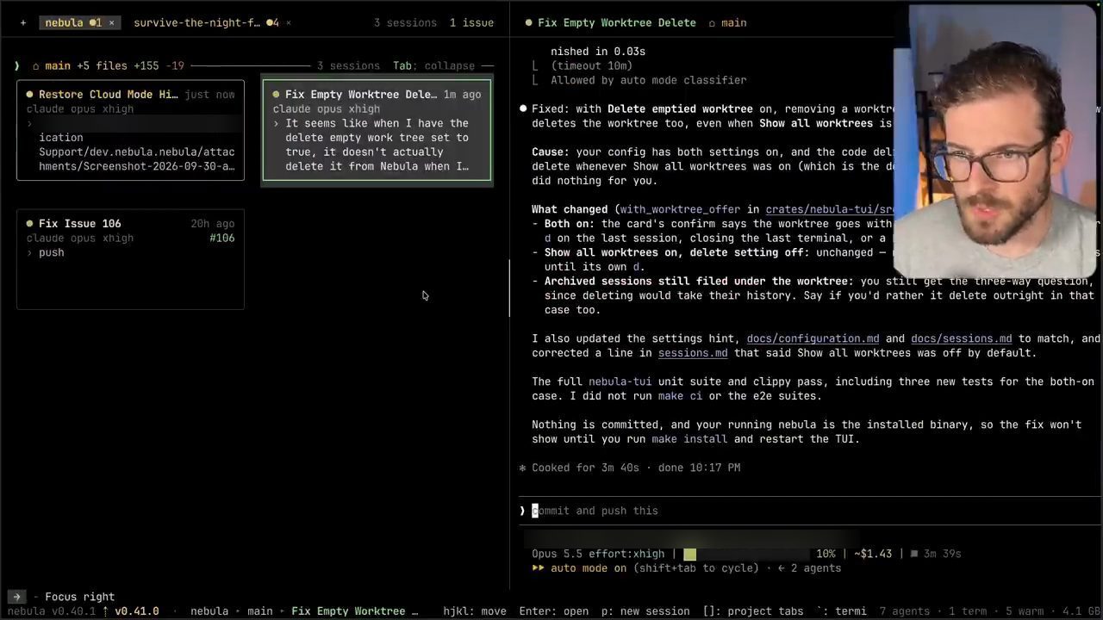The width and height of the screenshot is (1103, 620).
Task: Click the Tab: collapse hint
Action: (433, 66)
